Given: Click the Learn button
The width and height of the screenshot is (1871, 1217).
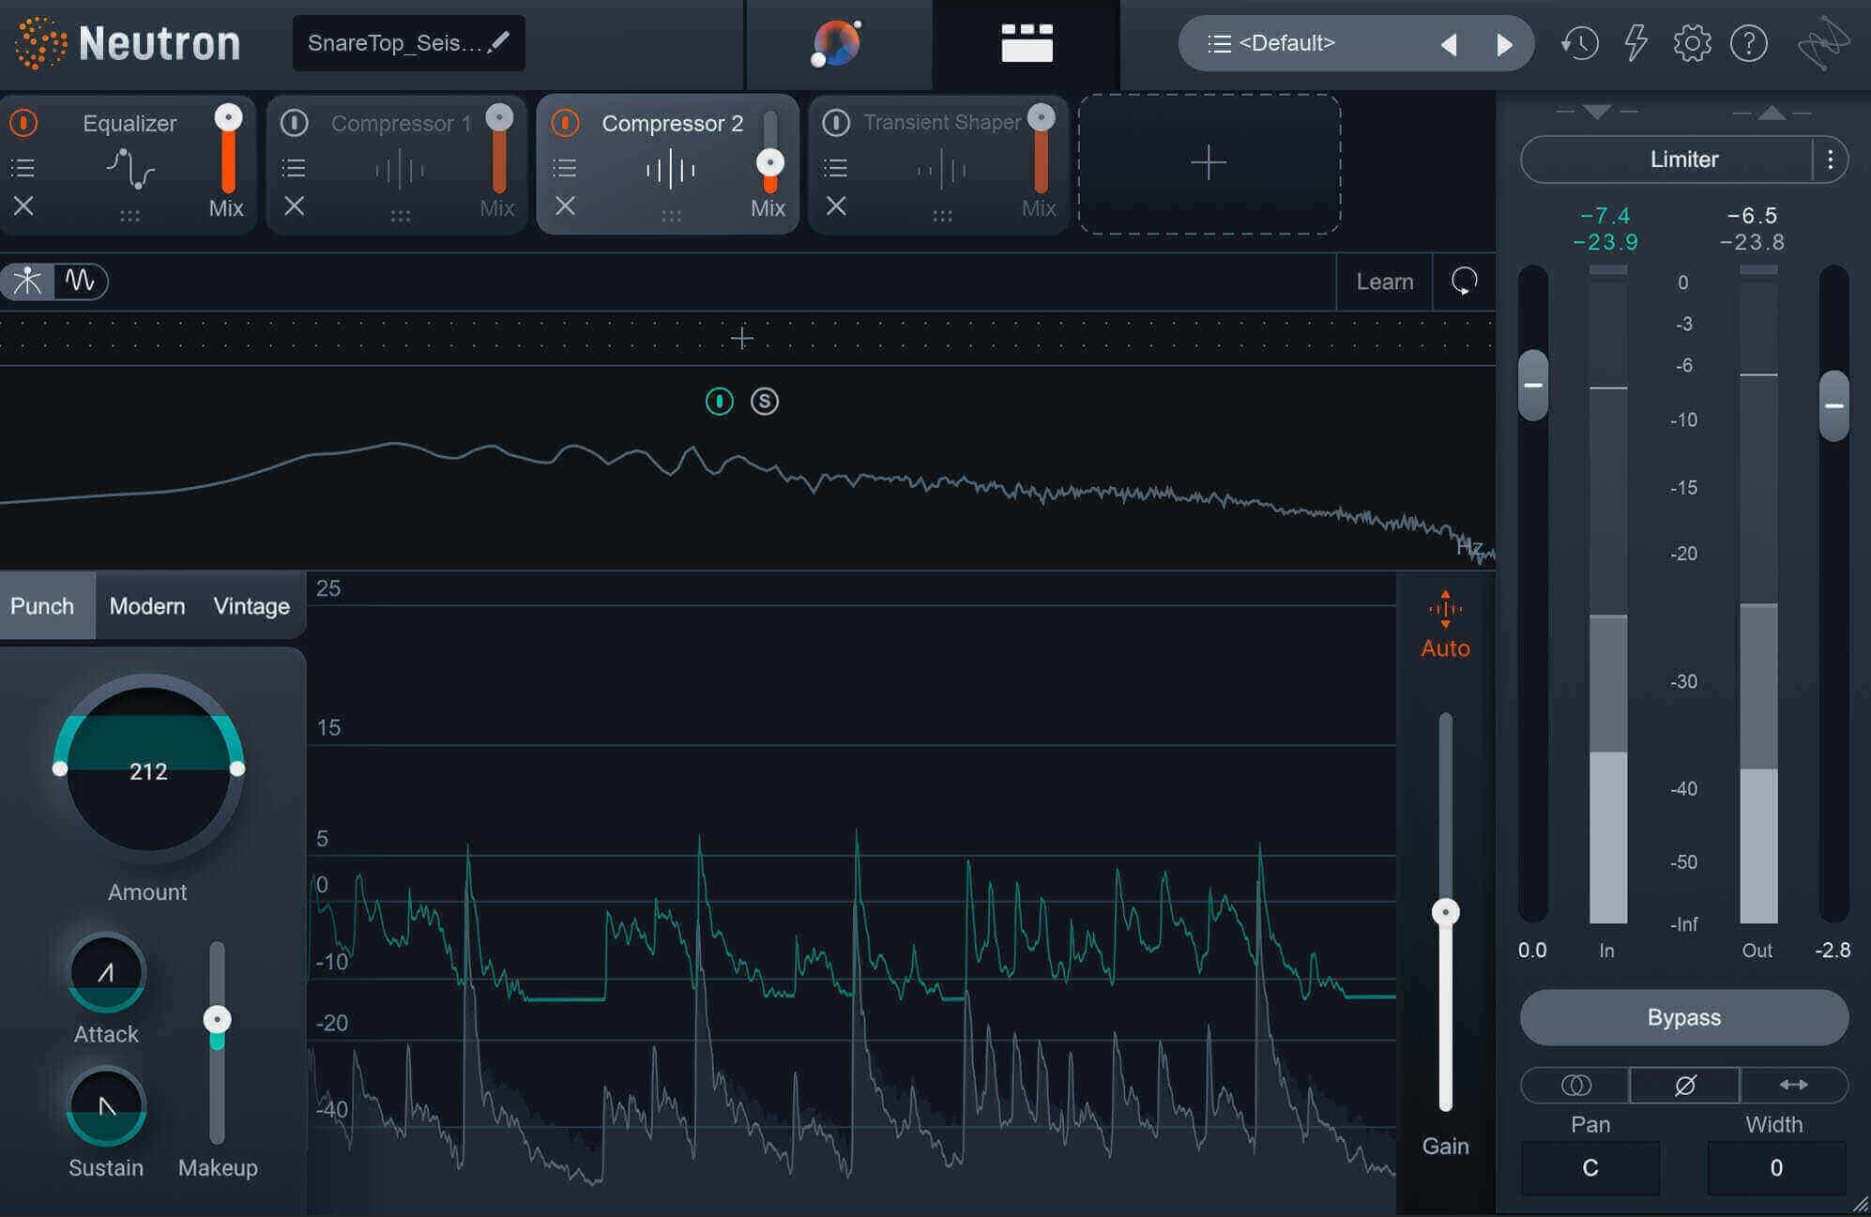Looking at the screenshot, I should 1384,281.
